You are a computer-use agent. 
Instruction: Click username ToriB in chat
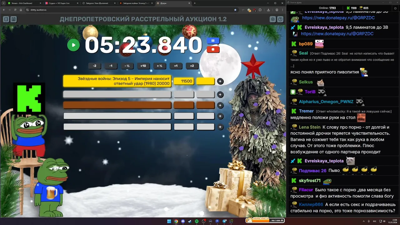pos(310,92)
